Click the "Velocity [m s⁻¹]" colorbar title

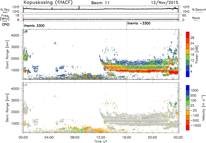point(203,108)
